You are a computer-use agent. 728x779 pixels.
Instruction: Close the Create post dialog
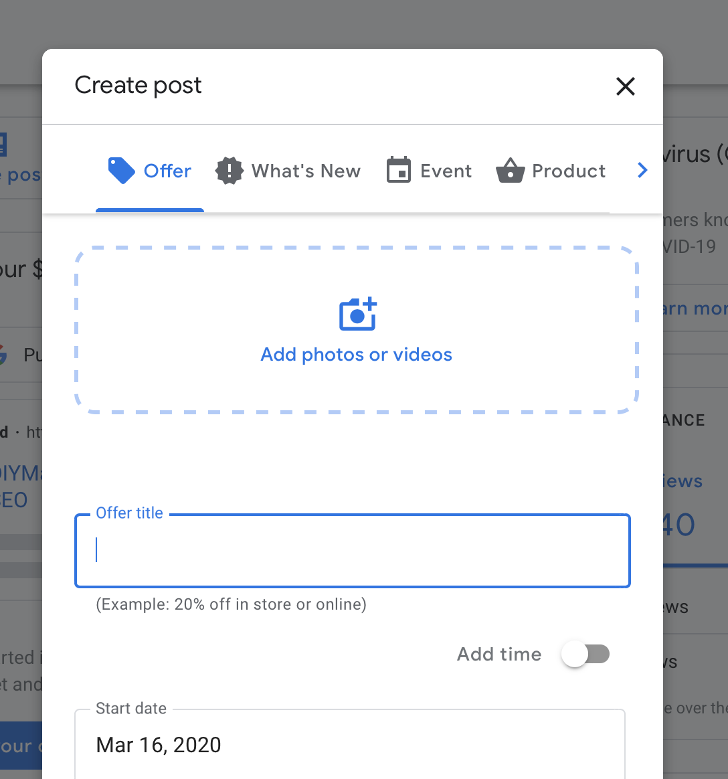pyautogui.click(x=626, y=86)
